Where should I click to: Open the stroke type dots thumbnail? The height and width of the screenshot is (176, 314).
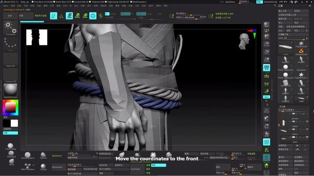point(10,44)
